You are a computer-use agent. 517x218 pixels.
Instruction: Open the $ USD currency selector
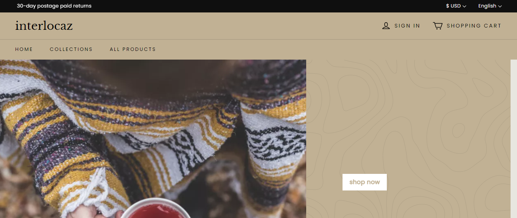[x=456, y=6]
